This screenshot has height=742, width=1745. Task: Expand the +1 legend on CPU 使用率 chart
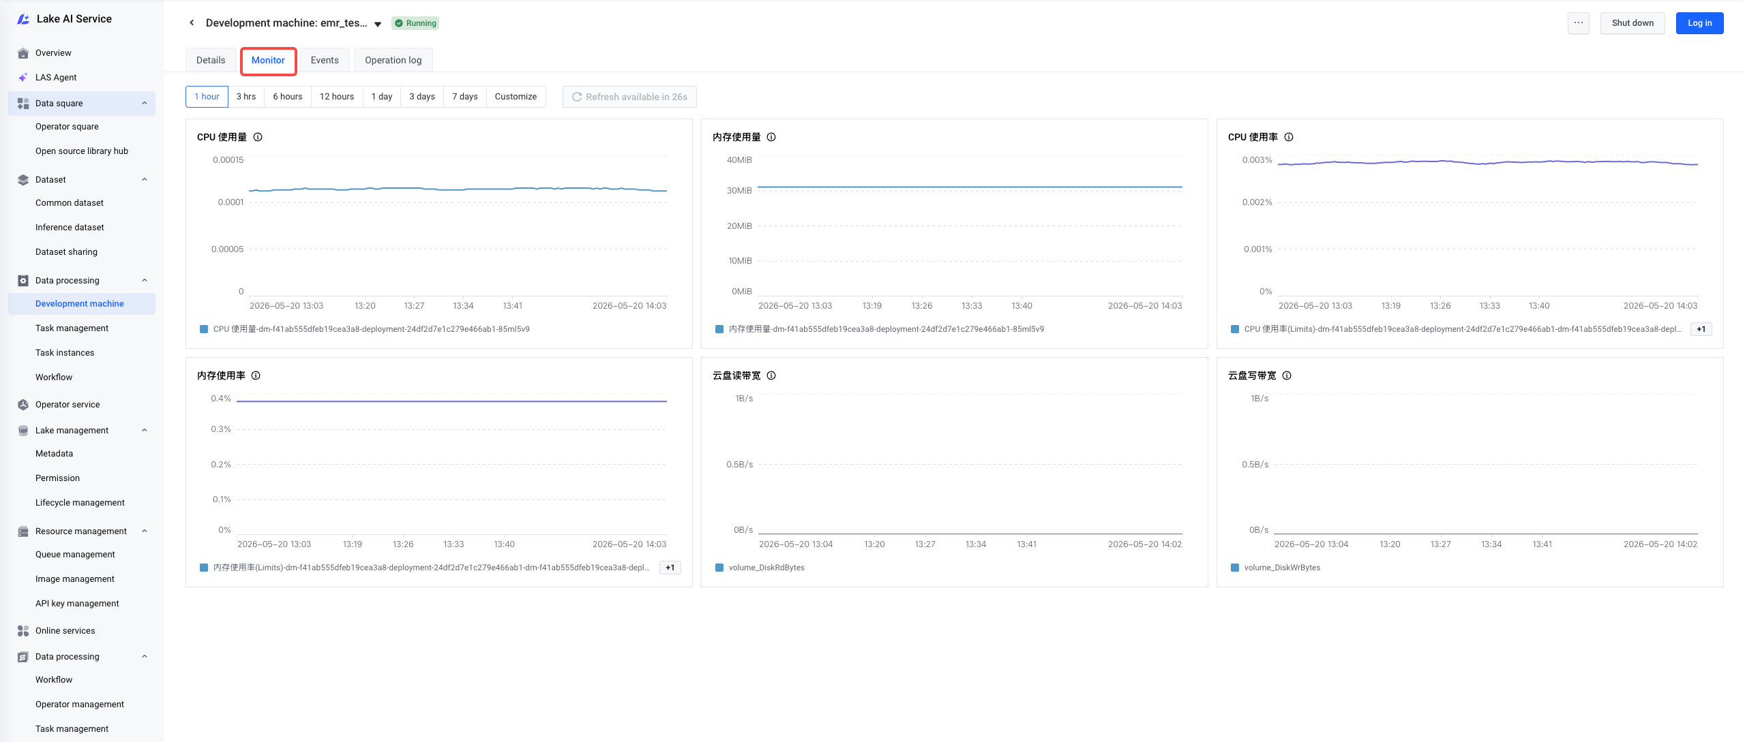click(x=1701, y=329)
